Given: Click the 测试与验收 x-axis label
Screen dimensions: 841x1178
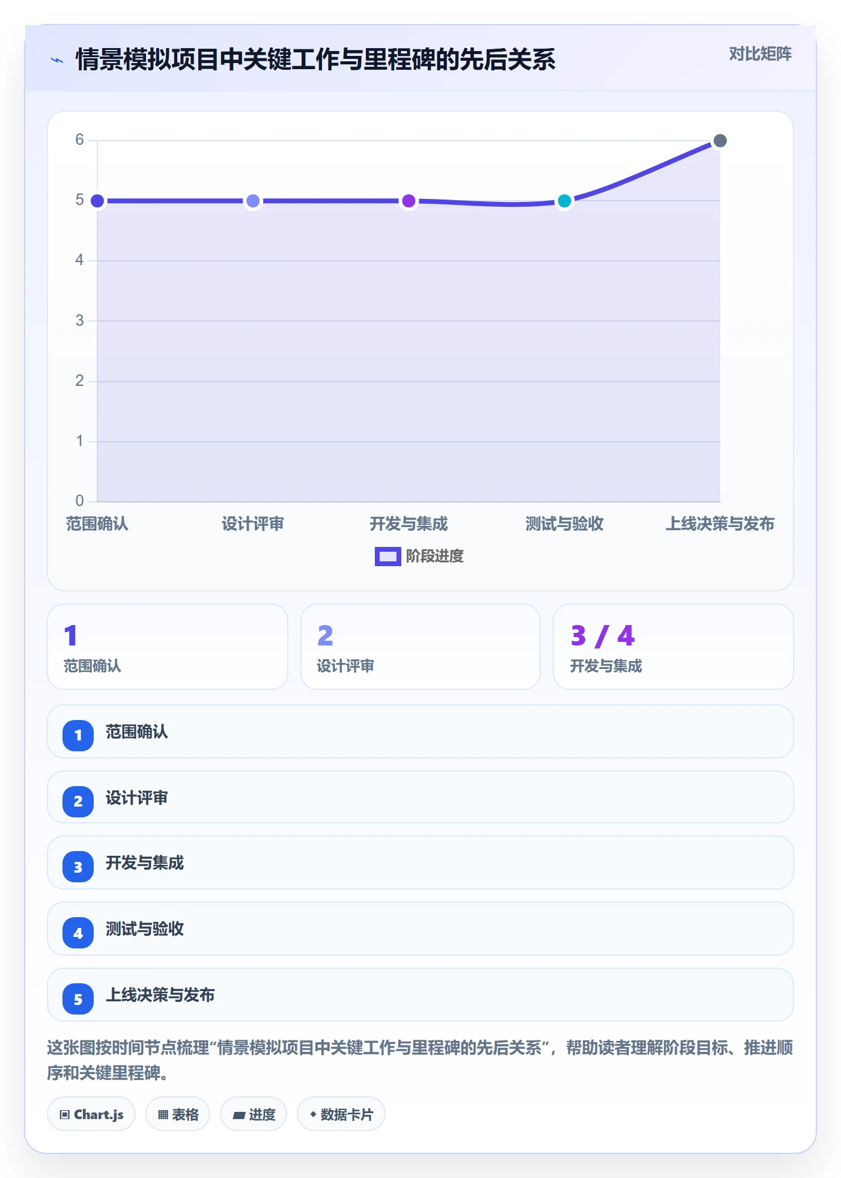Looking at the screenshot, I should (x=564, y=524).
